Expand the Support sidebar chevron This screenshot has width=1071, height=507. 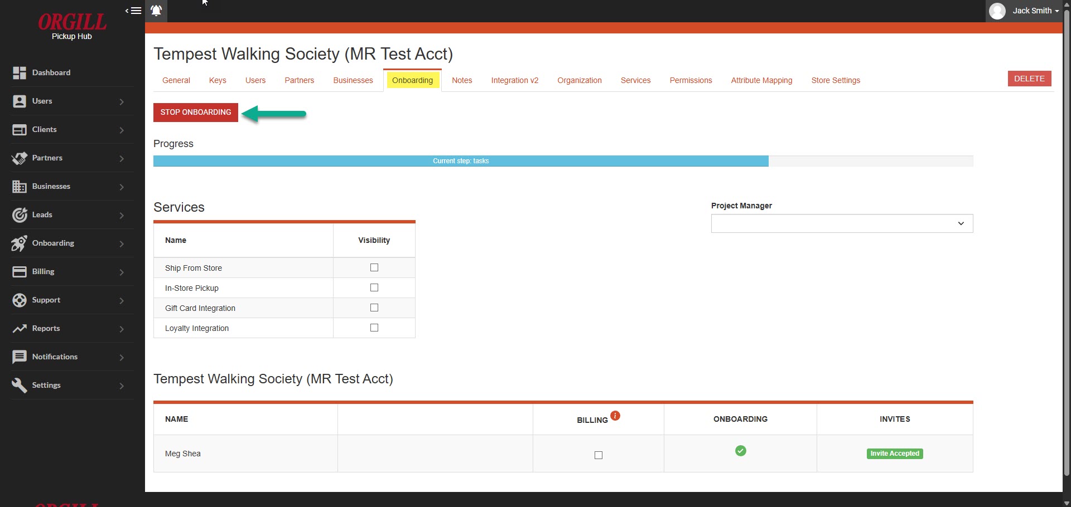(x=122, y=301)
